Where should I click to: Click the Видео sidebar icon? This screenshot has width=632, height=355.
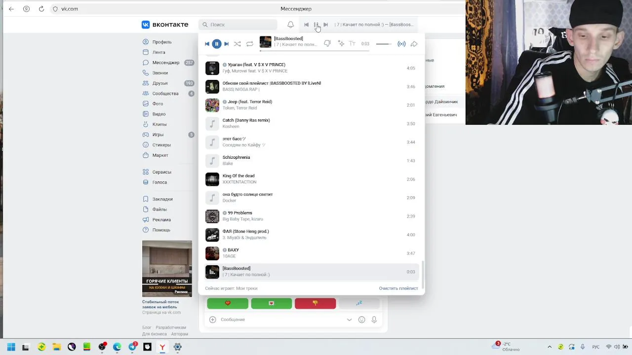[146, 114]
